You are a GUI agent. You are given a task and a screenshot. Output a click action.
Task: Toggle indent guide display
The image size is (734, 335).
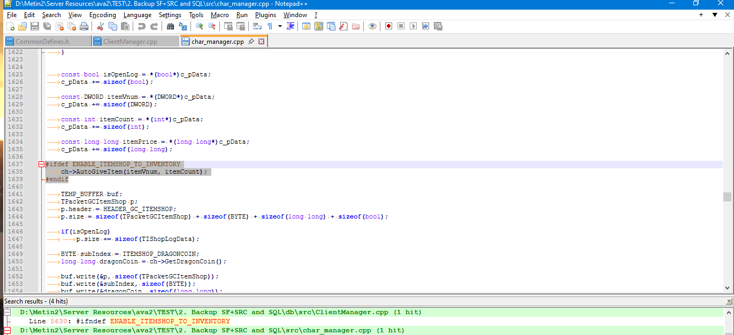(x=289, y=26)
